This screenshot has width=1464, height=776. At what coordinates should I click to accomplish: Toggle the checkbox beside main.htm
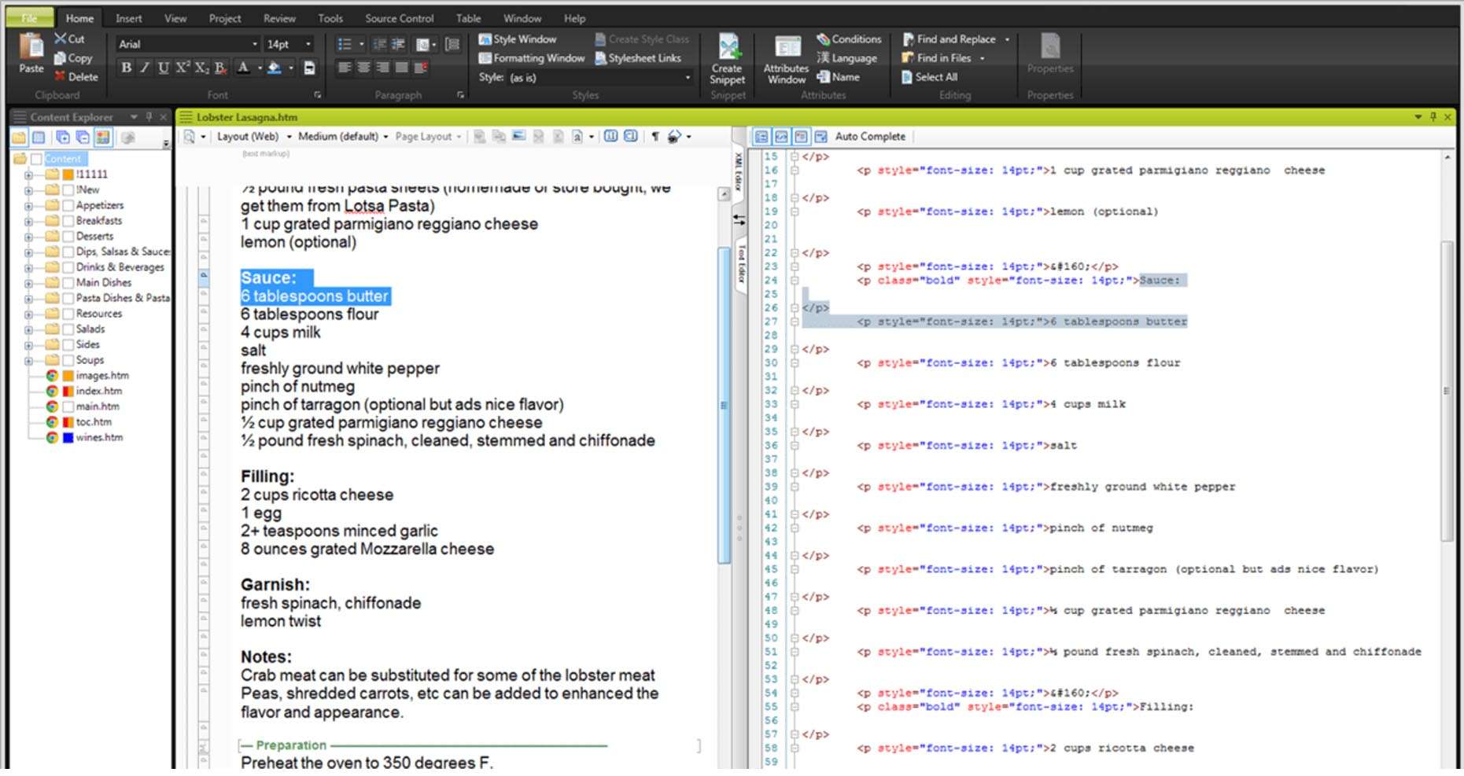68,406
